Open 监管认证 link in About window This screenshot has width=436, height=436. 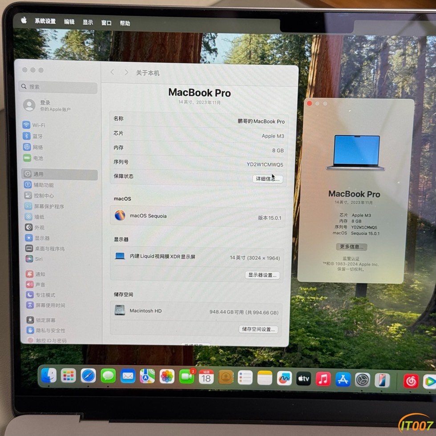click(351, 258)
